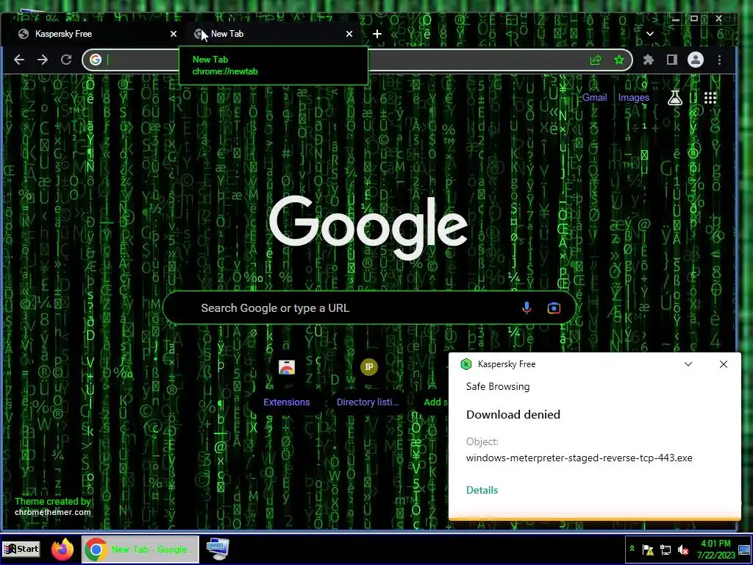The height and width of the screenshot is (565, 753).
Task: Open the Windows Start menu
Action: (21, 549)
